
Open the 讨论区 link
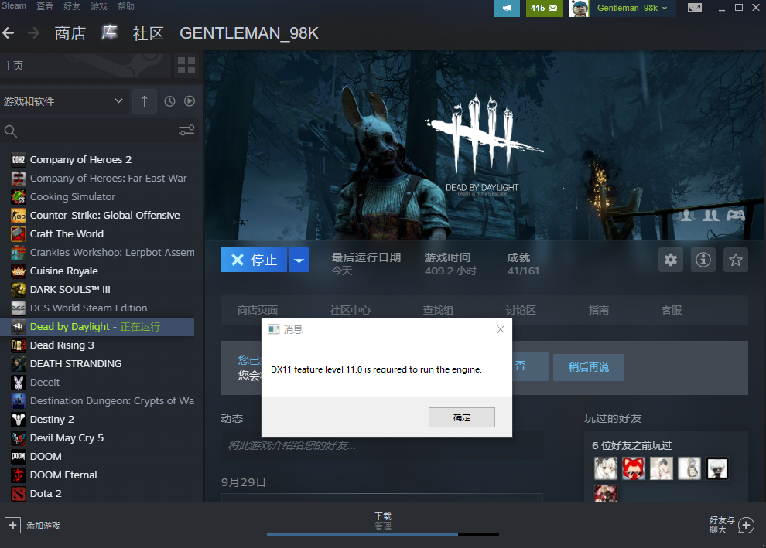[x=521, y=310]
